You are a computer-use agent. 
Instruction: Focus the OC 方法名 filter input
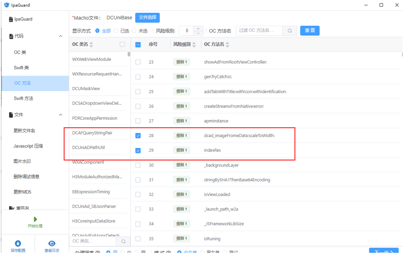coord(259,31)
